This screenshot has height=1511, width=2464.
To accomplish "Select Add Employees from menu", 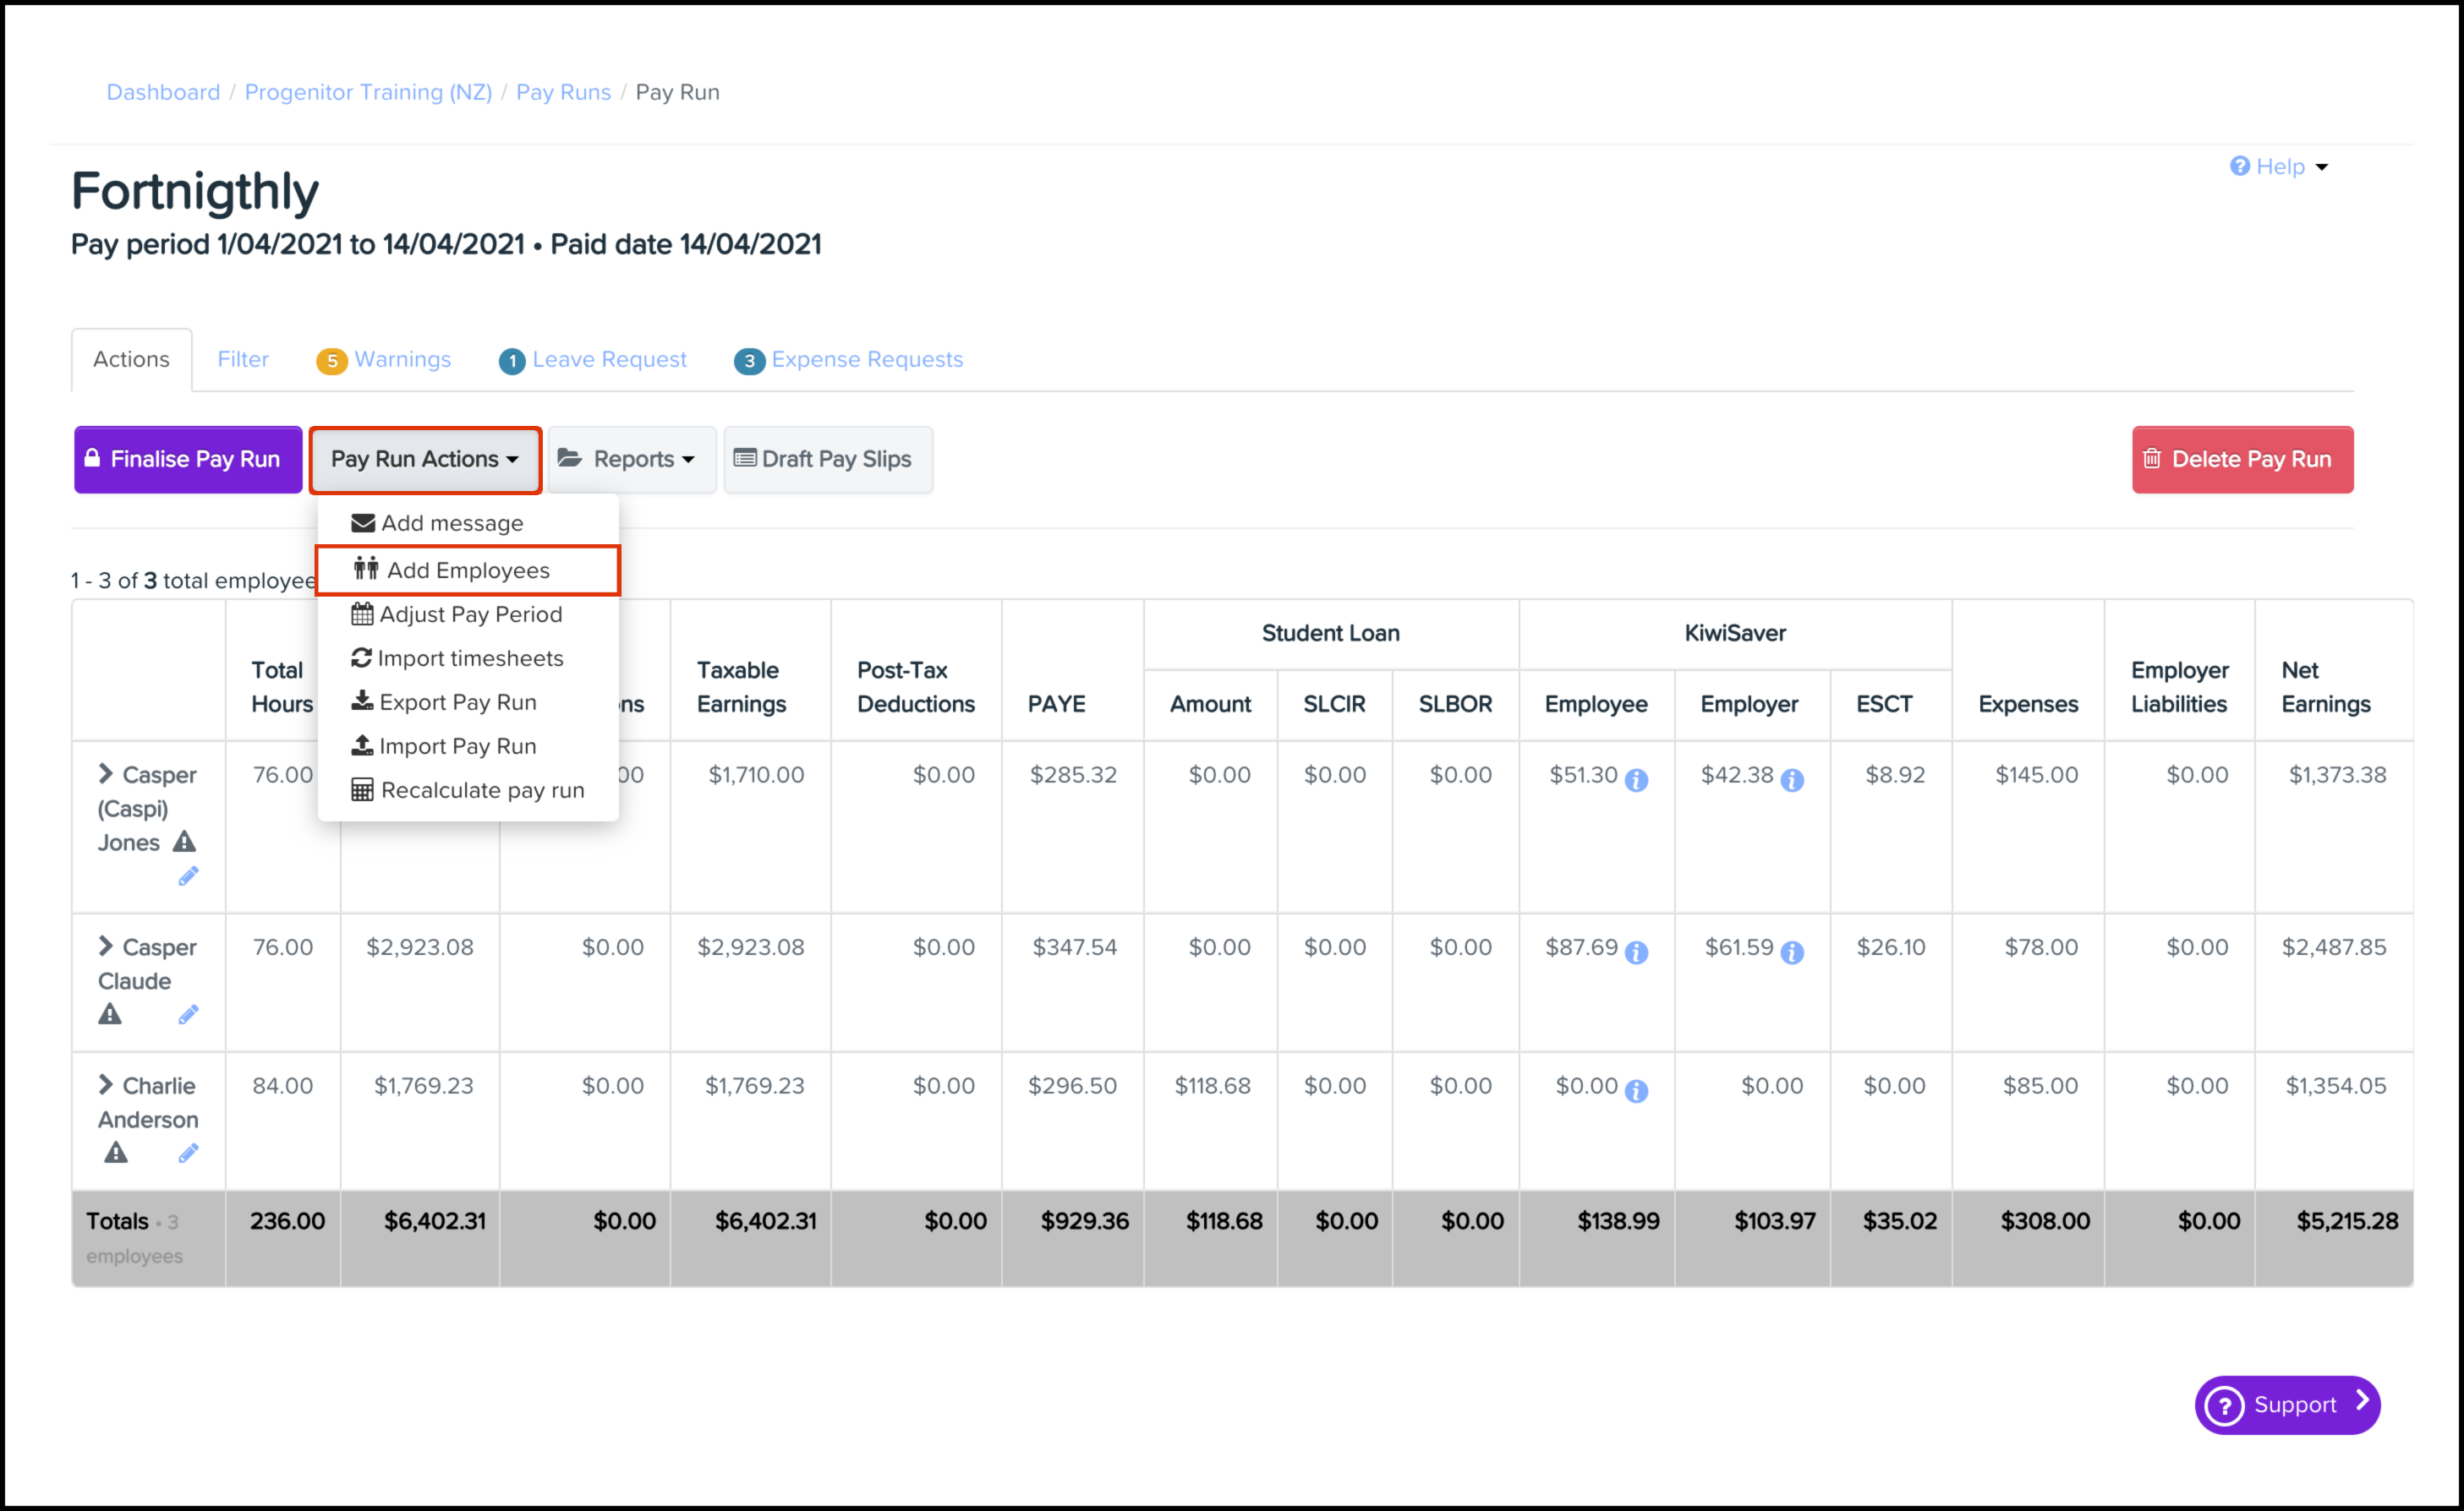I will click(x=468, y=570).
